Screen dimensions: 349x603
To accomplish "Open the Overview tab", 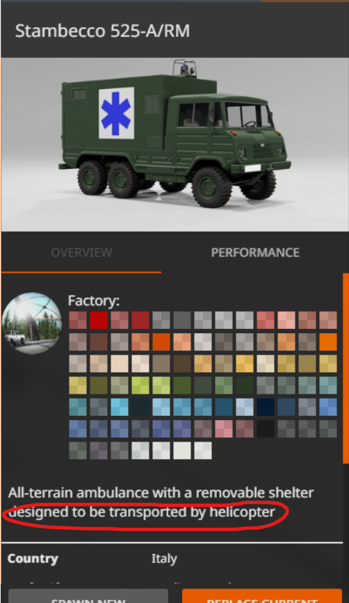I will point(81,252).
